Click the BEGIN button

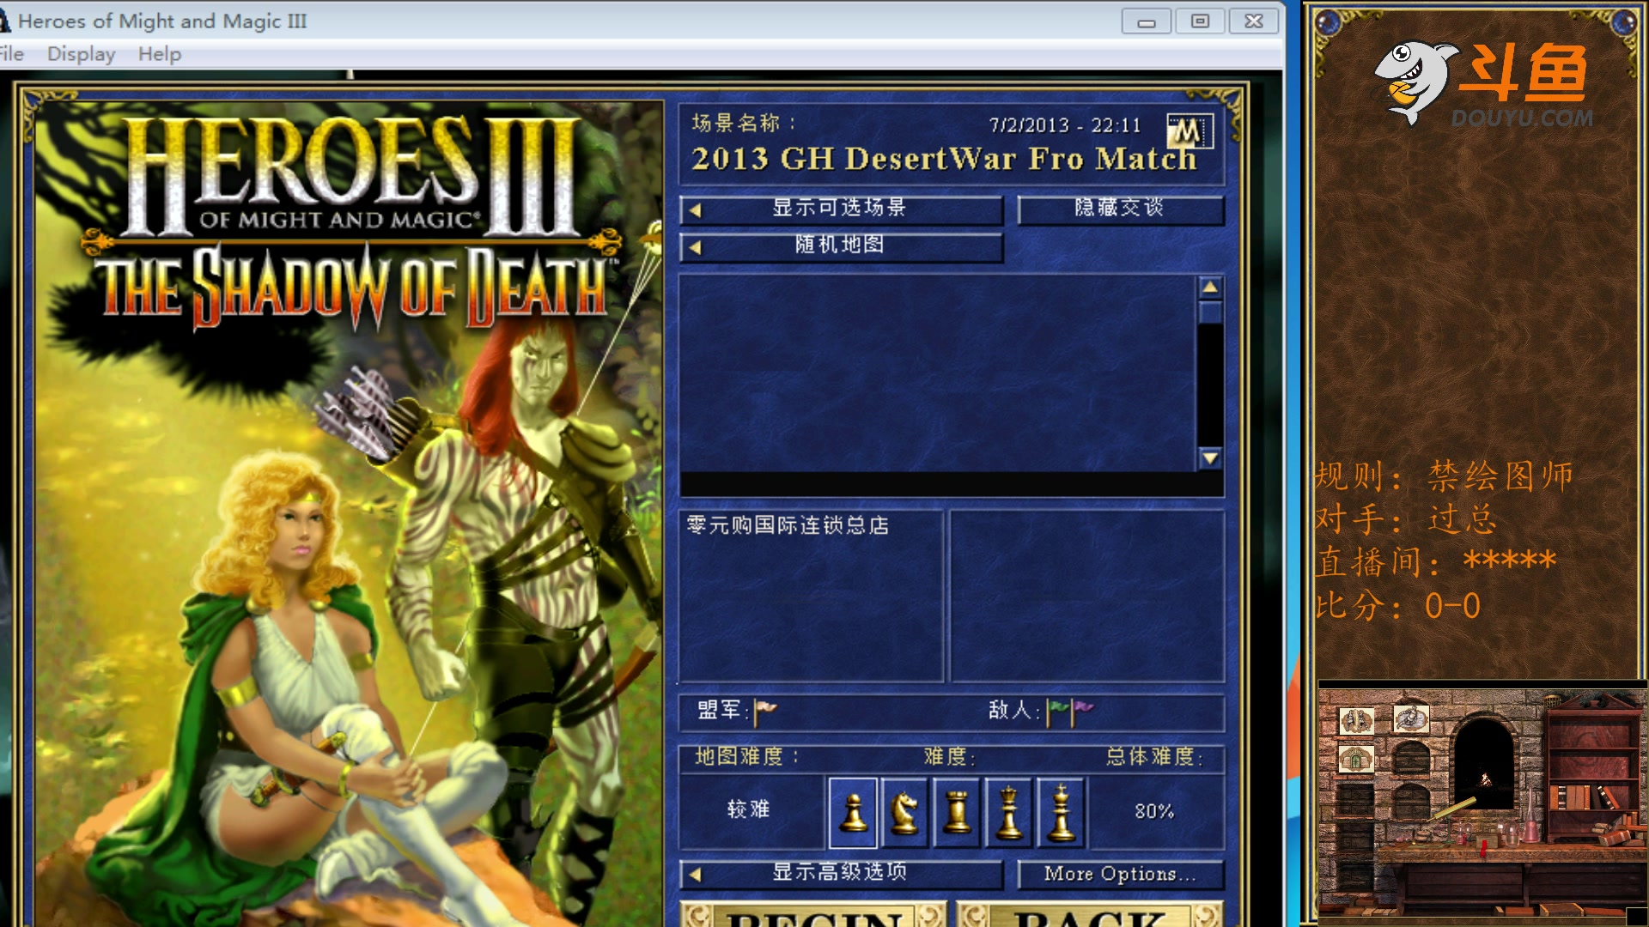coord(813,914)
